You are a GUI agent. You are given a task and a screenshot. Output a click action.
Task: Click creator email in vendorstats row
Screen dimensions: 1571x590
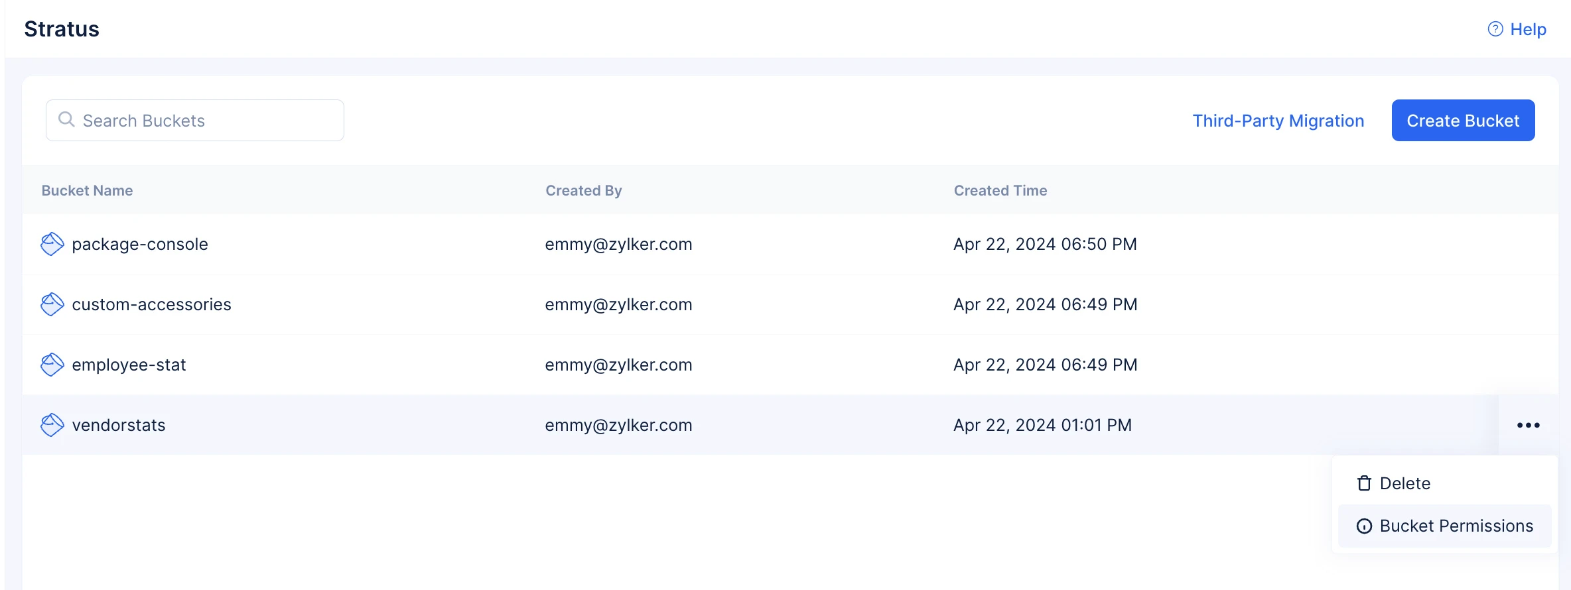[x=618, y=425]
